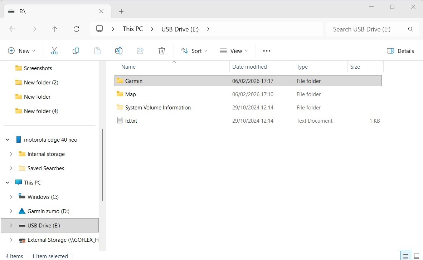This screenshot has height=260, width=423.
Task: Open the New dropdown menu
Action: [21, 51]
